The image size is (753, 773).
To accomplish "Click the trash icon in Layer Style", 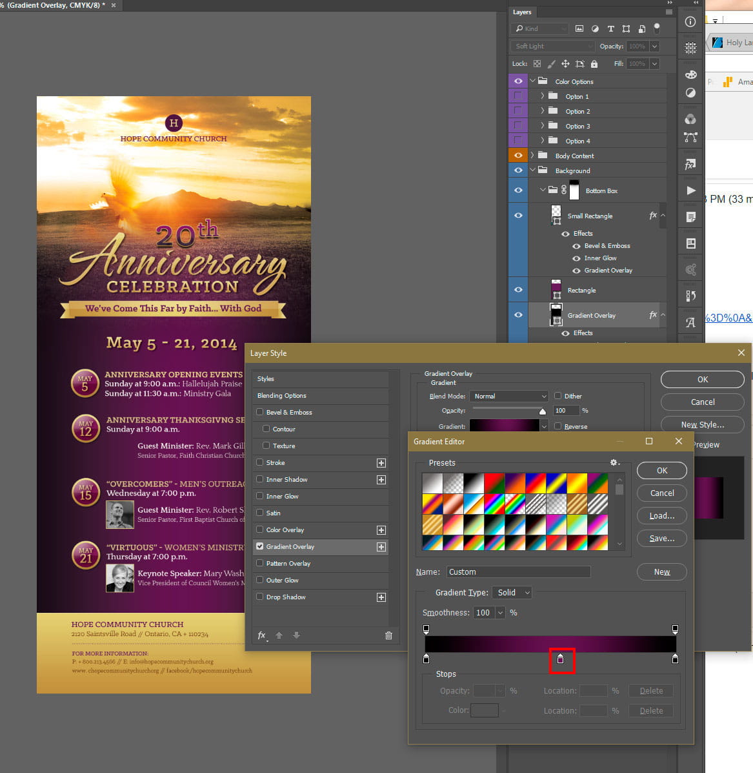I will tap(388, 635).
